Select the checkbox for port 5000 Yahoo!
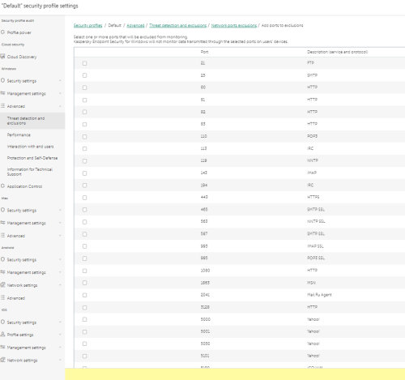The width and height of the screenshot is (405, 380). pyautogui.click(x=84, y=319)
